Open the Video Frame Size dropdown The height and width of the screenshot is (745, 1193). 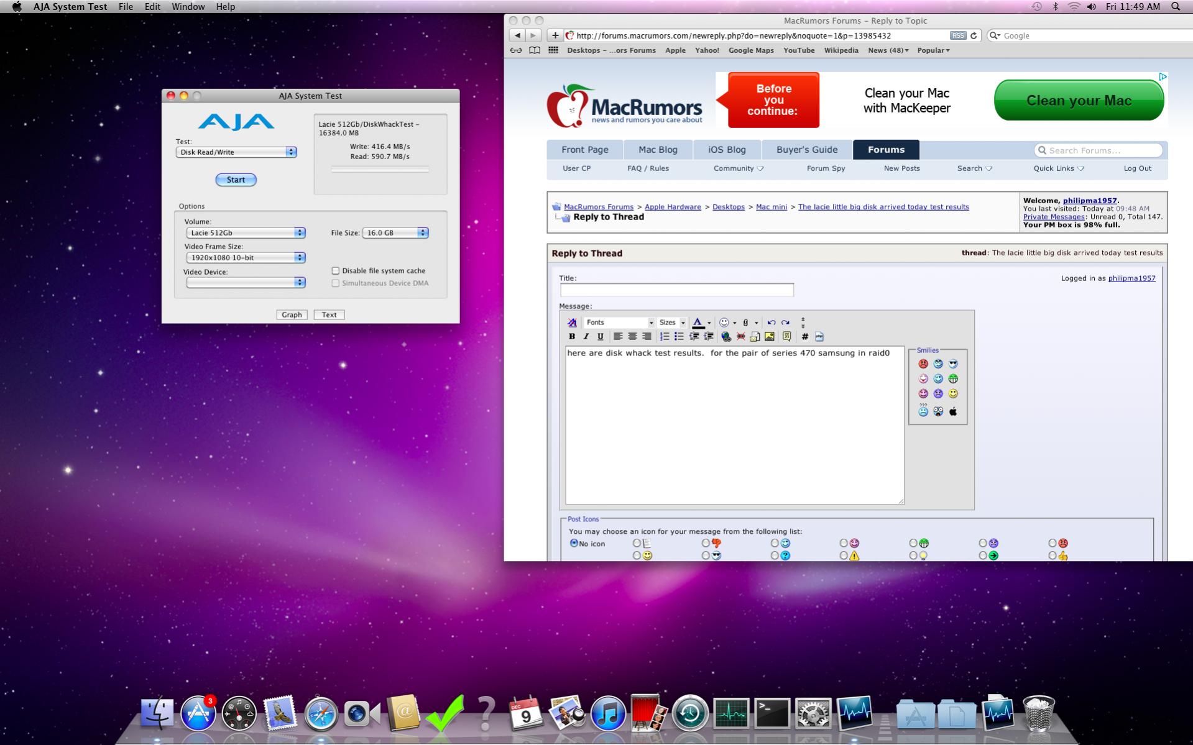point(246,258)
